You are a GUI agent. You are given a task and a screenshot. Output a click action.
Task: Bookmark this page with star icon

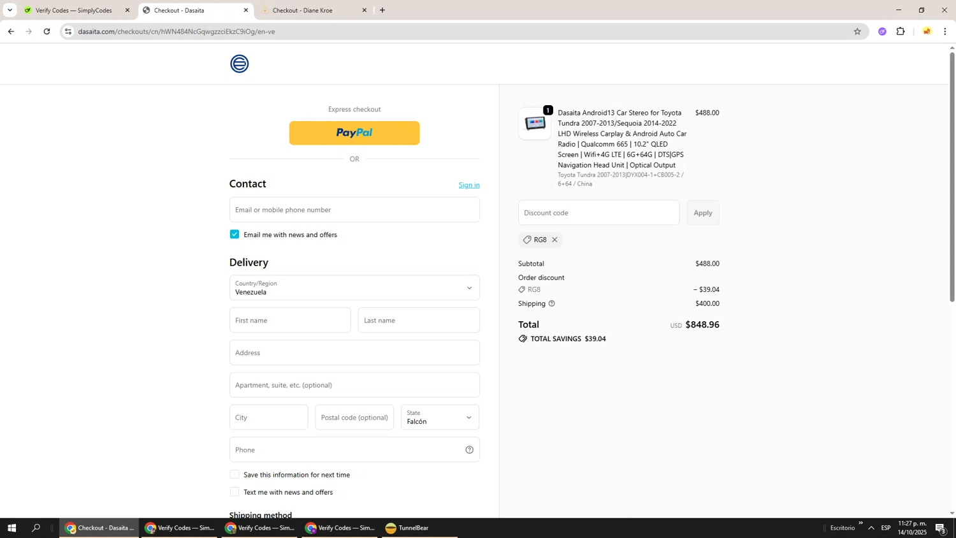pyautogui.click(x=857, y=31)
